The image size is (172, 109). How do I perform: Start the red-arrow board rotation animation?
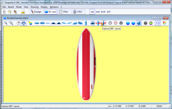[98, 23]
